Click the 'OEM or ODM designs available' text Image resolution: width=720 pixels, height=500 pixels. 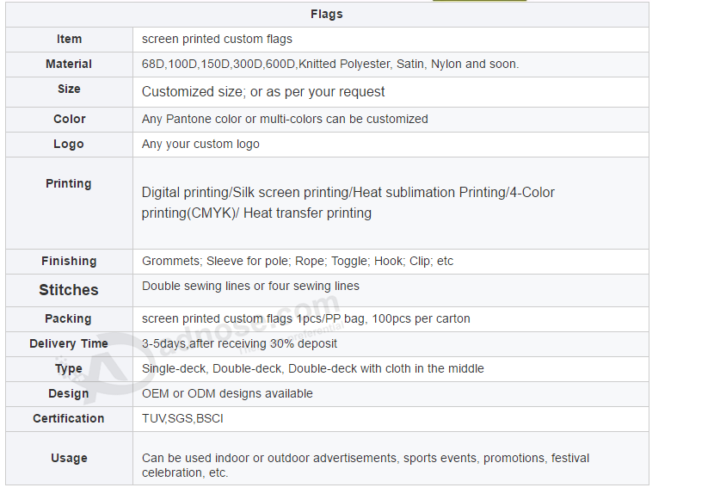227,393
